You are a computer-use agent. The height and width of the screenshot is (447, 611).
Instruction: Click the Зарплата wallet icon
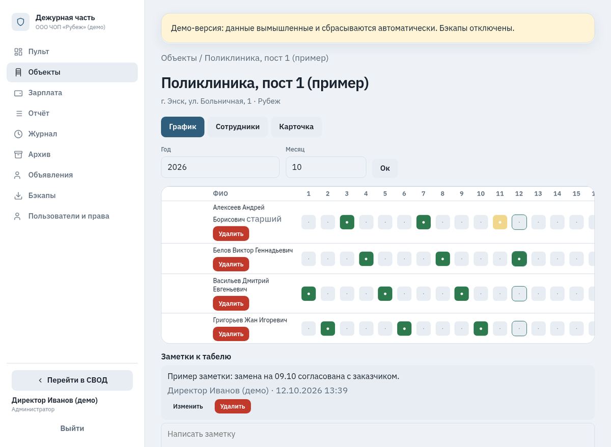18,93
